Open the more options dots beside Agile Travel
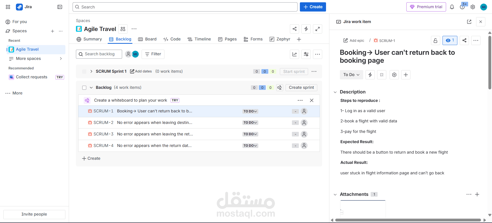This screenshot has height=223, width=492. (134, 29)
